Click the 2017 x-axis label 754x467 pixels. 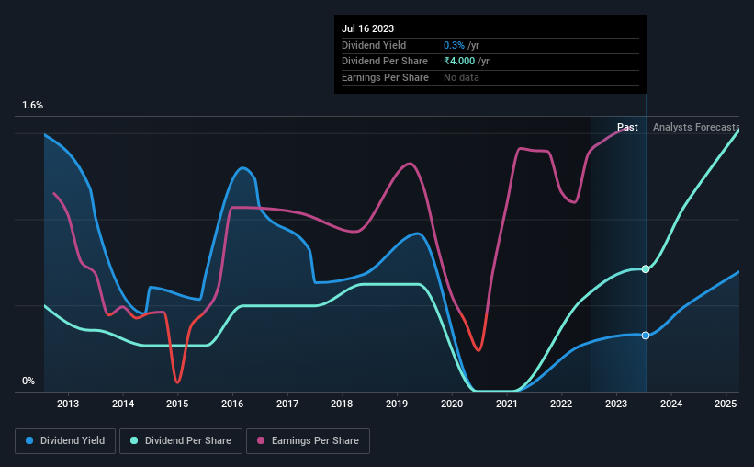coord(287,404)
